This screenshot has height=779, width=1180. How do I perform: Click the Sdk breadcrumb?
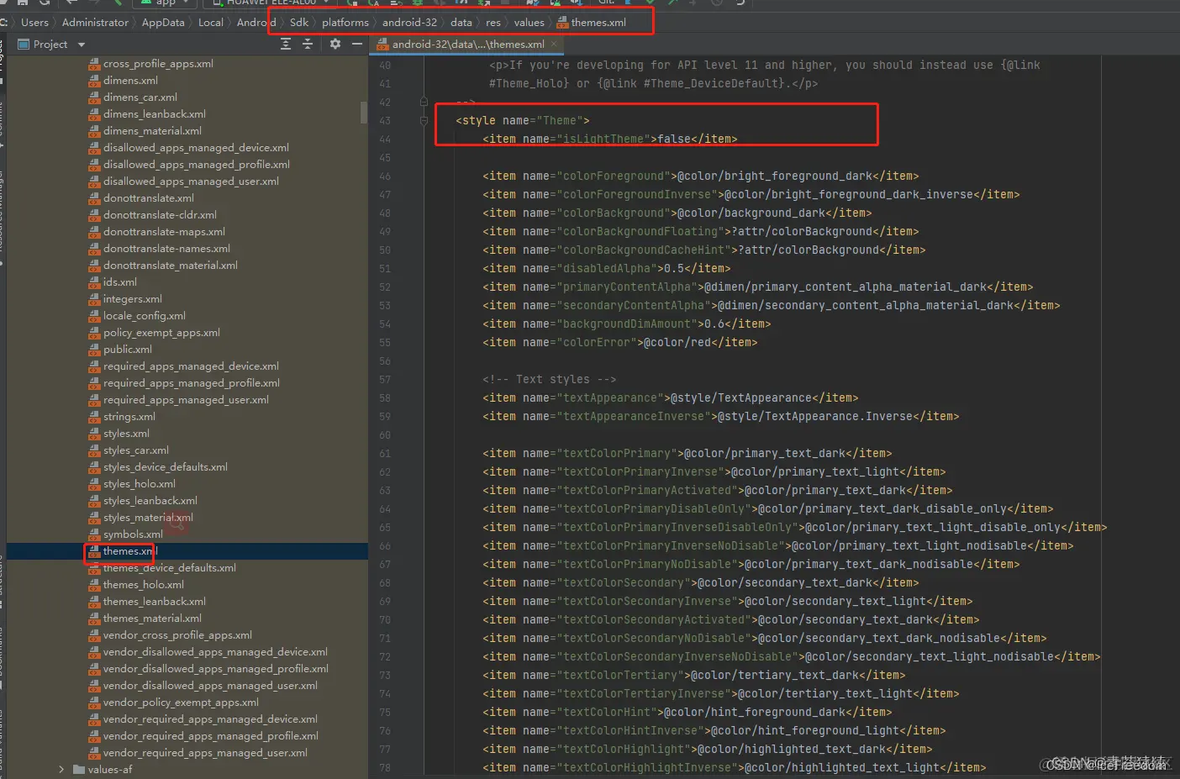(x=299, y=23)
